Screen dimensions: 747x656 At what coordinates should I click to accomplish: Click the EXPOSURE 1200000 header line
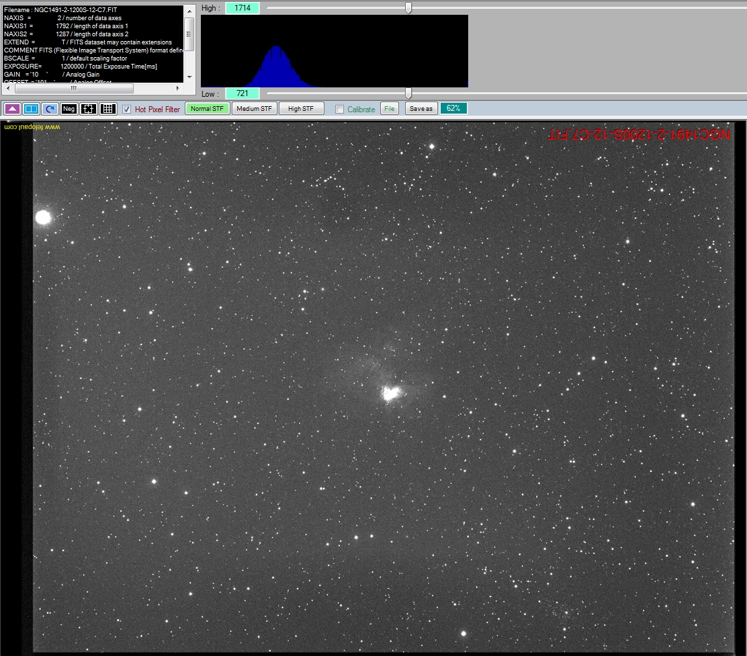81,67
